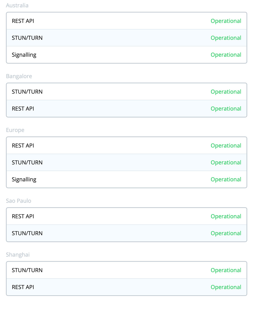Select REST API component under Europe

pos(23,145)
